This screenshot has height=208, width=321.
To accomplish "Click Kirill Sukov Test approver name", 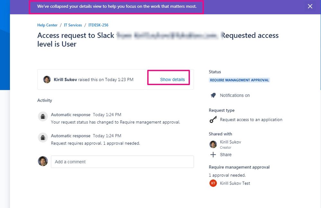I will click(235, 183).
